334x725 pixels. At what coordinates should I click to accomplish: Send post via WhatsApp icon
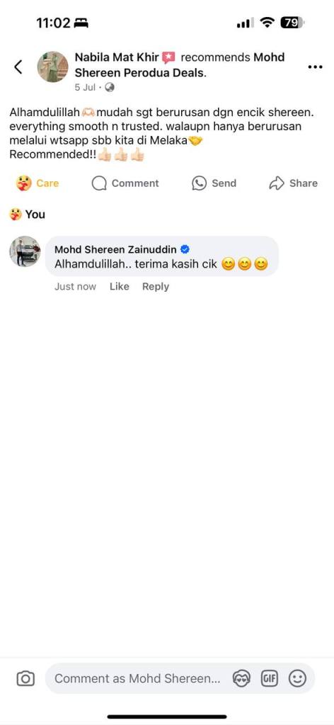(199, 183)
